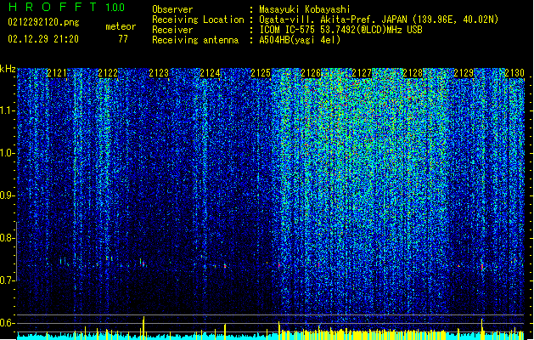
Task: Click the 2122 time marker
Action: coord(108,73)
